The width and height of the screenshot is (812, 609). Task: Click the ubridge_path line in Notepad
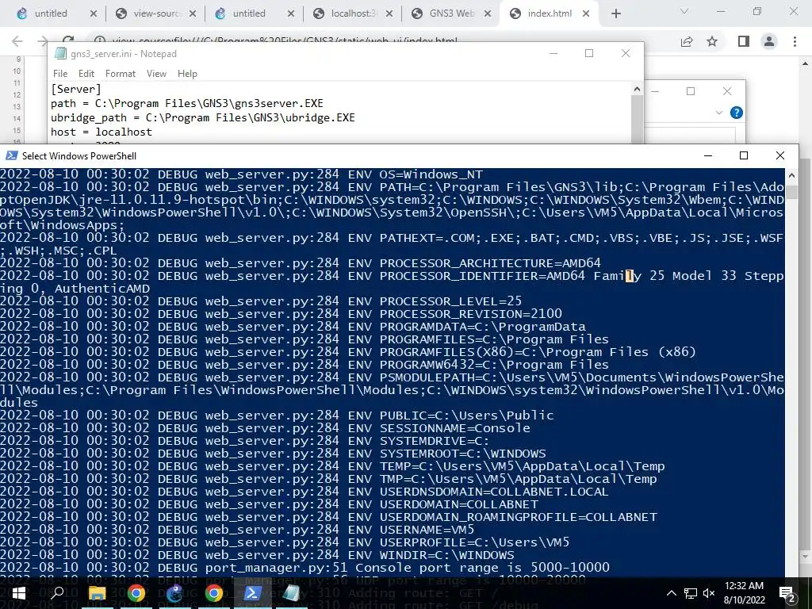[203, 117]
